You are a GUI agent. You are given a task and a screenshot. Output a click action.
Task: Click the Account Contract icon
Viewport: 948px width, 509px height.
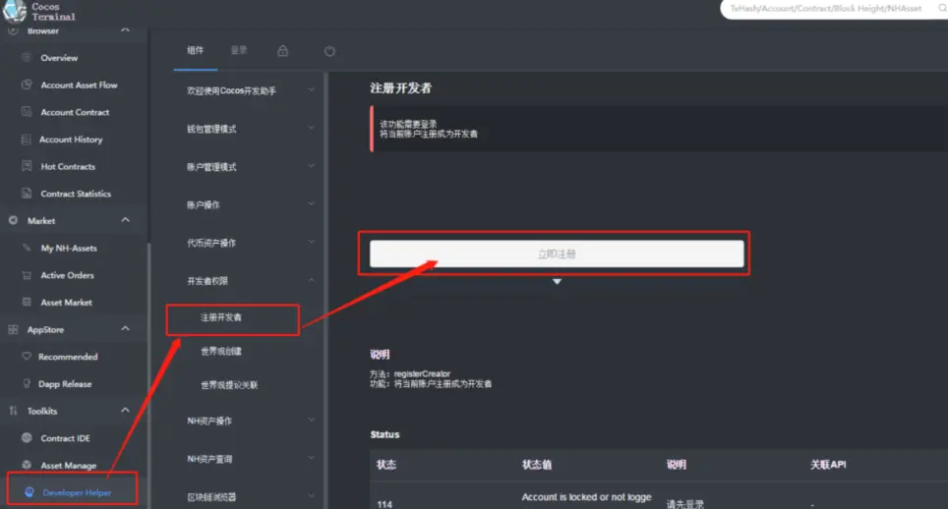pos(26,112)
